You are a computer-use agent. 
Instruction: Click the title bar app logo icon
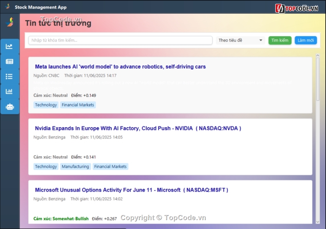click(x=8, y=7)
